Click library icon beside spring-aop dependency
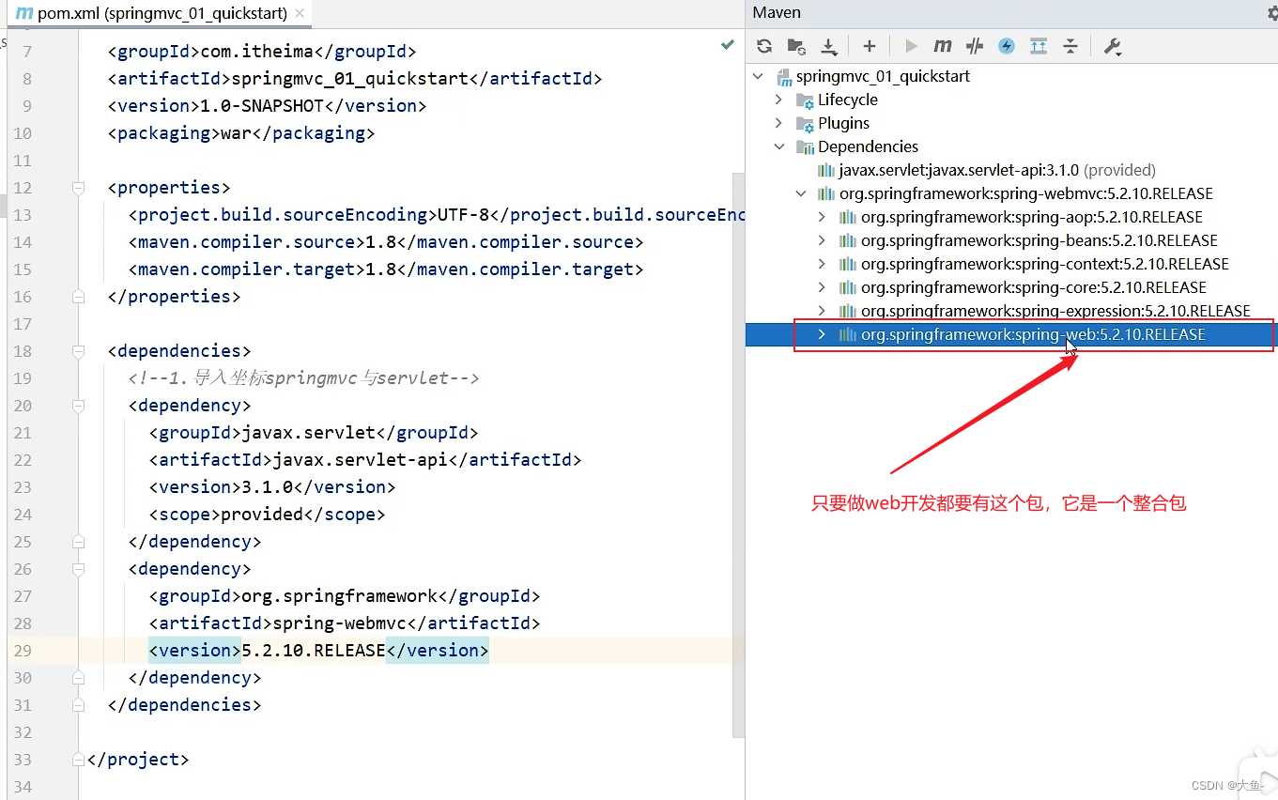The image size is (1278, 800). point(848,218)
